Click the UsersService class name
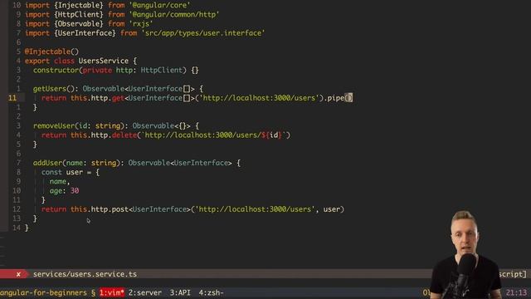The width and height of the screenshot is (531, 299). (x=103, y=61)
